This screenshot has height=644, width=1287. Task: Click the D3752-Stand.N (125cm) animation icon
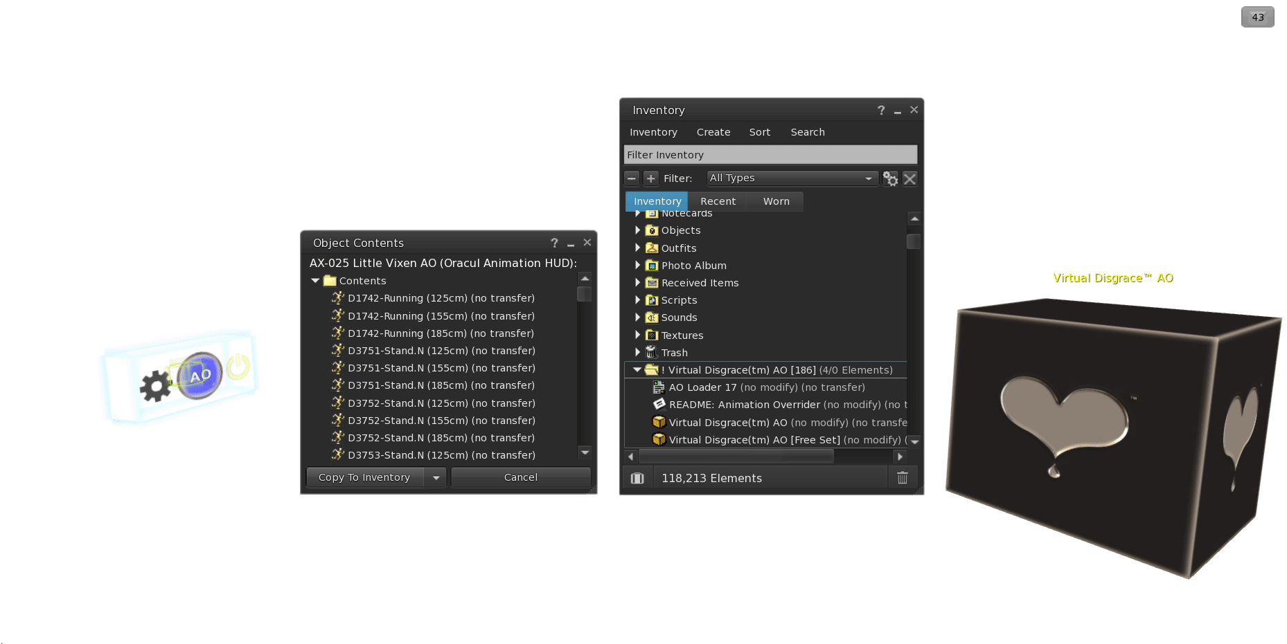[x=337, y=403]
